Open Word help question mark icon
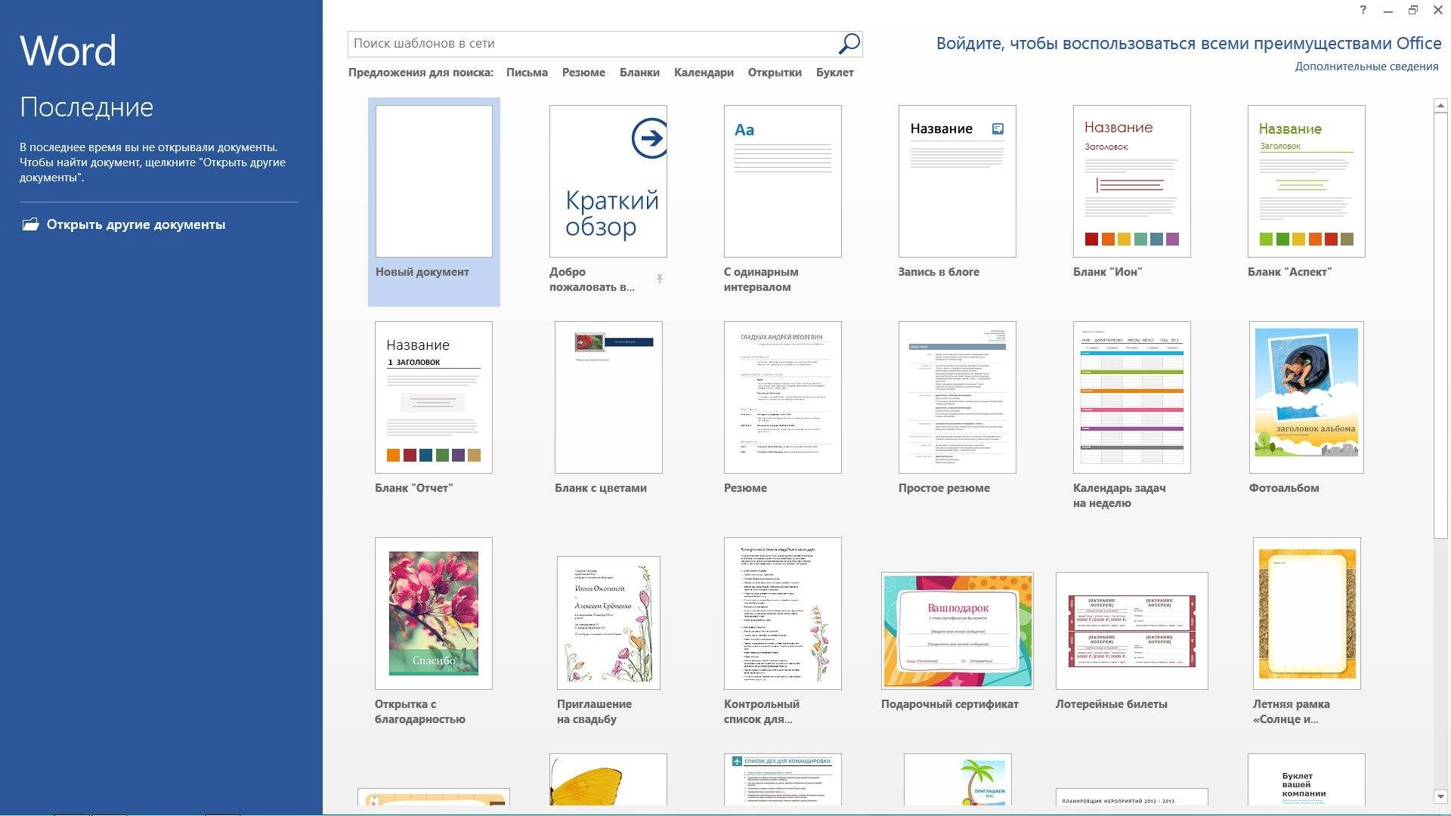This screenshot has height=816, width=1451. click(1363, 10)
